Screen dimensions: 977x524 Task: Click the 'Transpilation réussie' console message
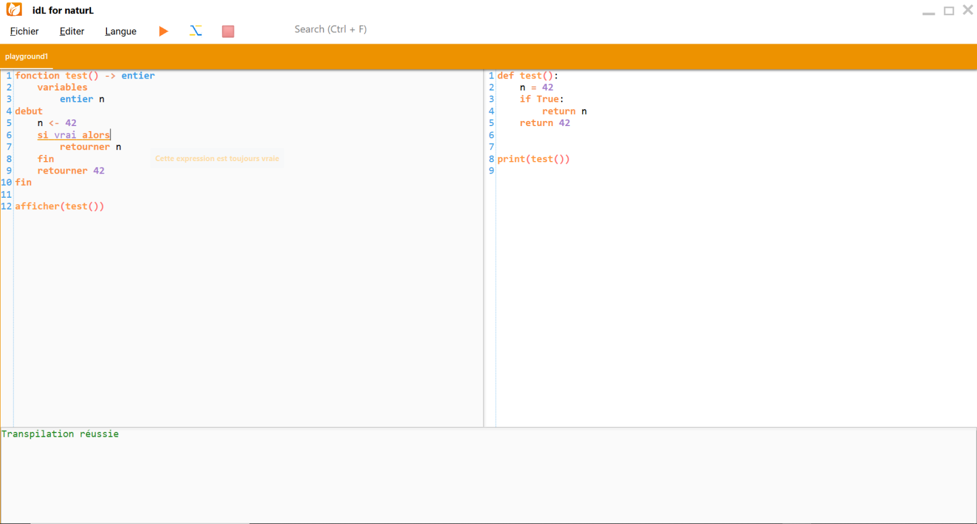[60, 434]
